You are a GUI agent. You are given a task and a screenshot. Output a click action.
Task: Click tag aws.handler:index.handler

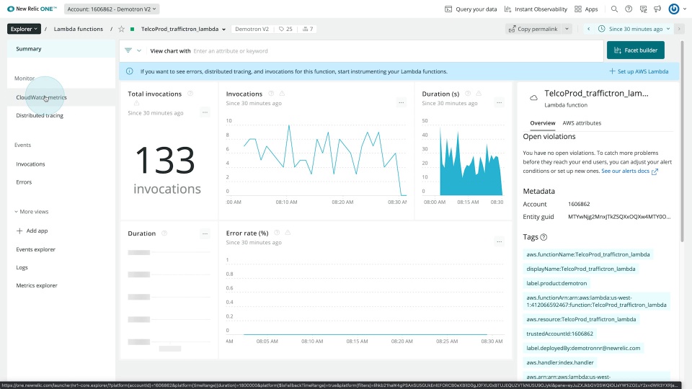[559, 362]
